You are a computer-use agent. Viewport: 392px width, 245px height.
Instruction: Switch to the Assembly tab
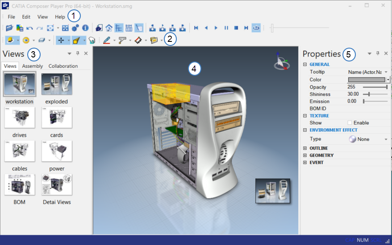(x=33, y=66)
